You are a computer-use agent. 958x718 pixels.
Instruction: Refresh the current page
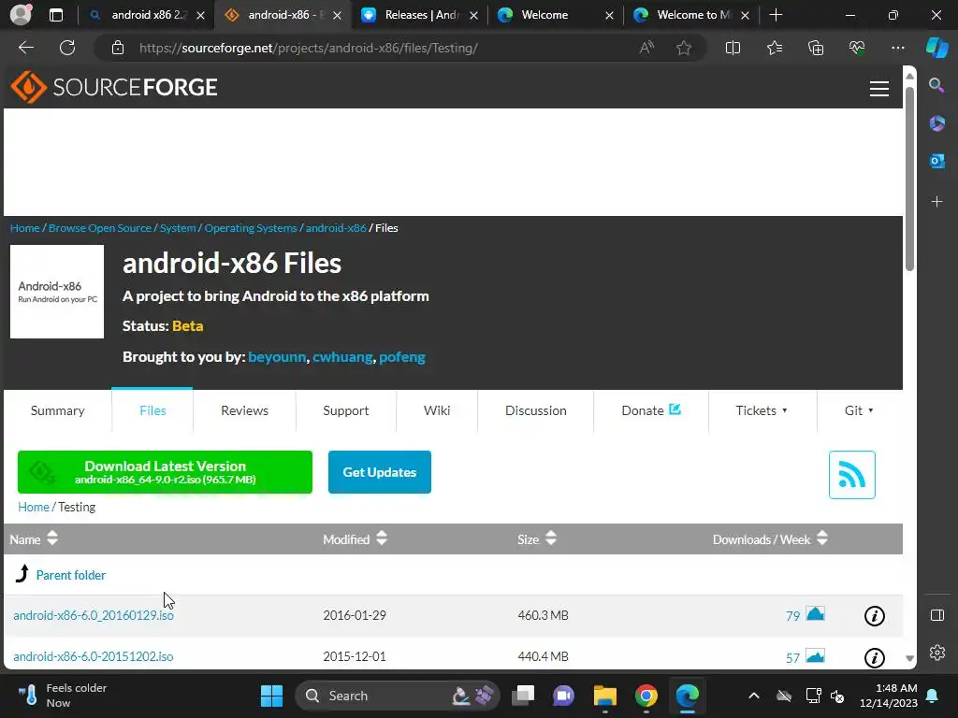coord(67,48)
